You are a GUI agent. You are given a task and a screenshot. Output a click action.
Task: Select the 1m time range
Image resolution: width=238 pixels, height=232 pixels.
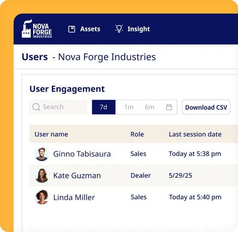(x=129, y=107)
